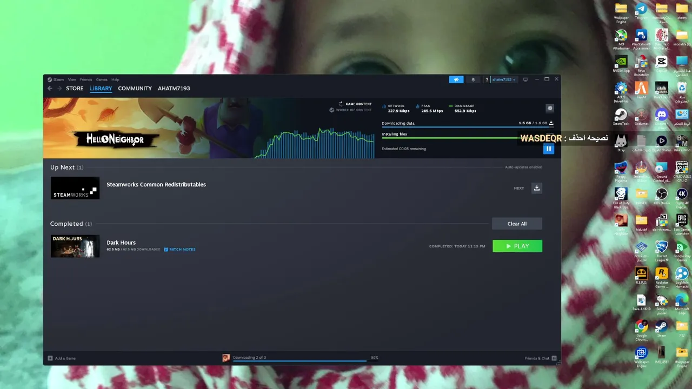Launch NVIDIA App desktop shortcut
The image size is (692, 389).
coord(621,64)
